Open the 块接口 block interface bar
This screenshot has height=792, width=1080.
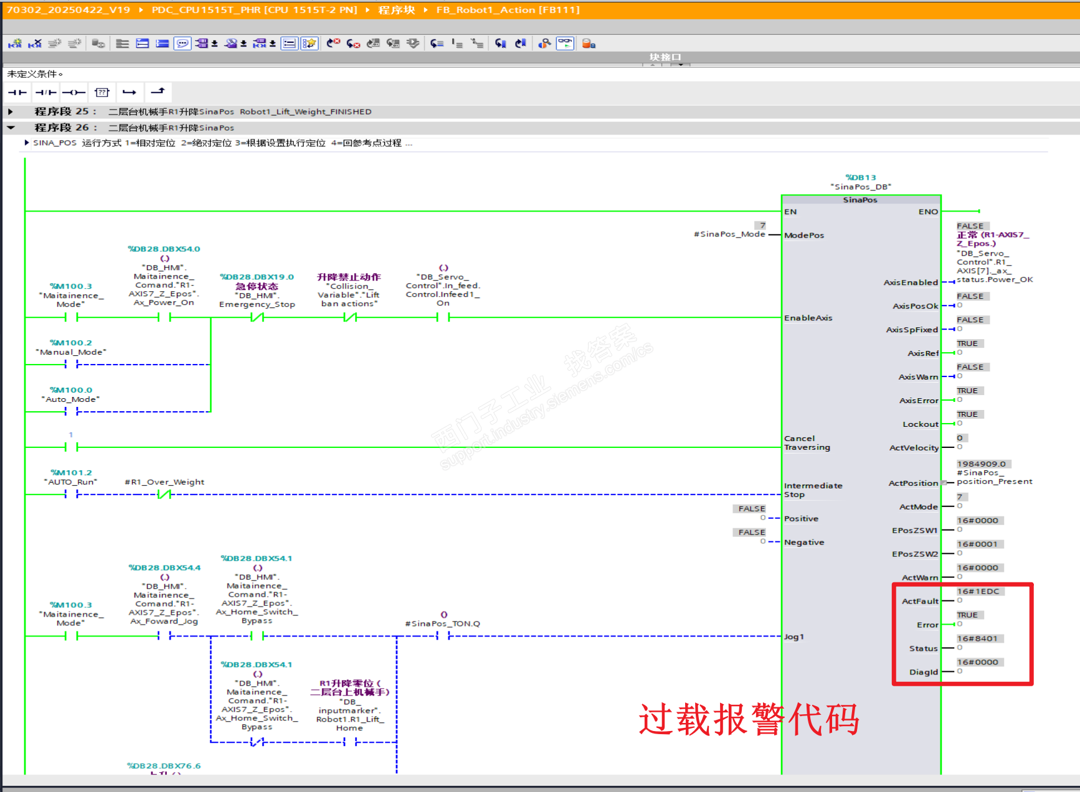pos(665,57)
